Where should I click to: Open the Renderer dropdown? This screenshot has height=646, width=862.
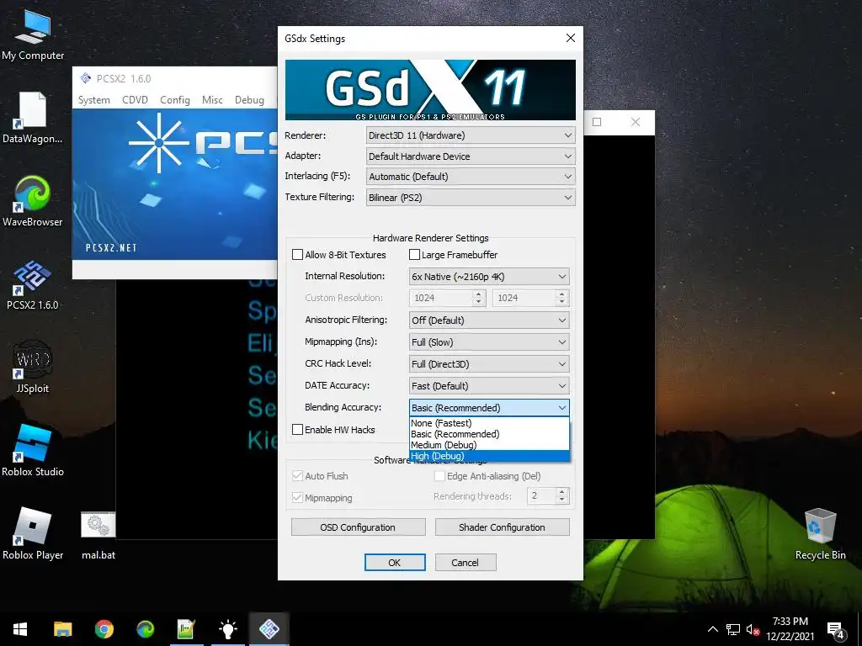coord(471,135)
